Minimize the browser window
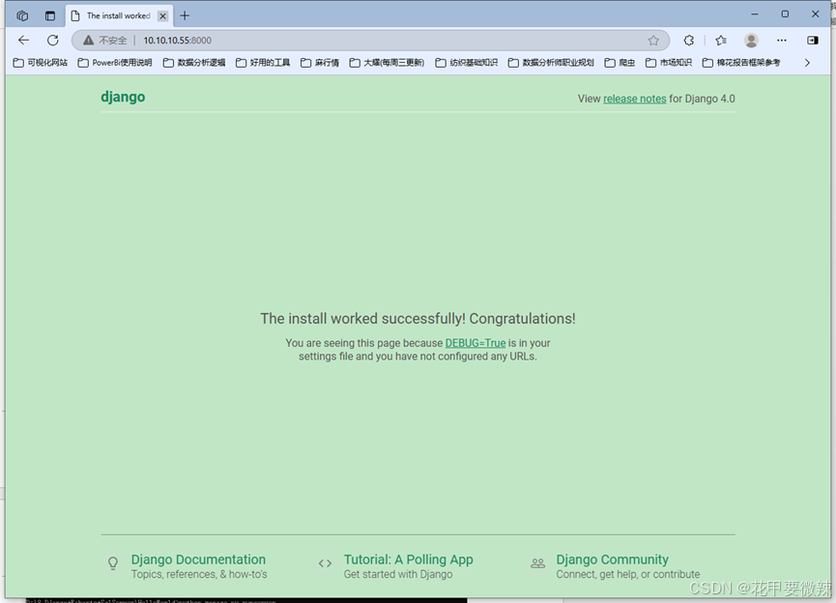 pos(755,14)
